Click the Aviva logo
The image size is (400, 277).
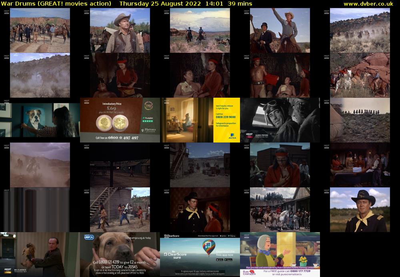[x=232, y=136]
